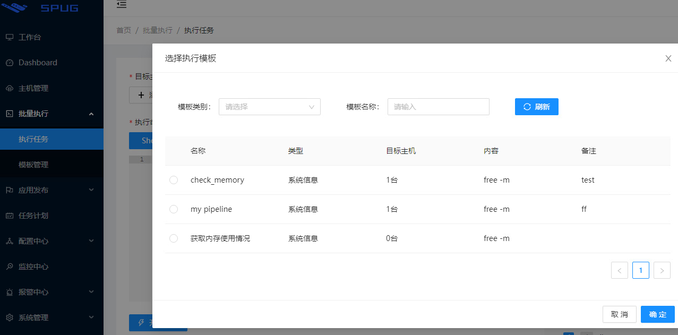Viewport: 678px width, 335px height.
Task: Click the Dashboard icon in sidebar
Action: (10, 62)
